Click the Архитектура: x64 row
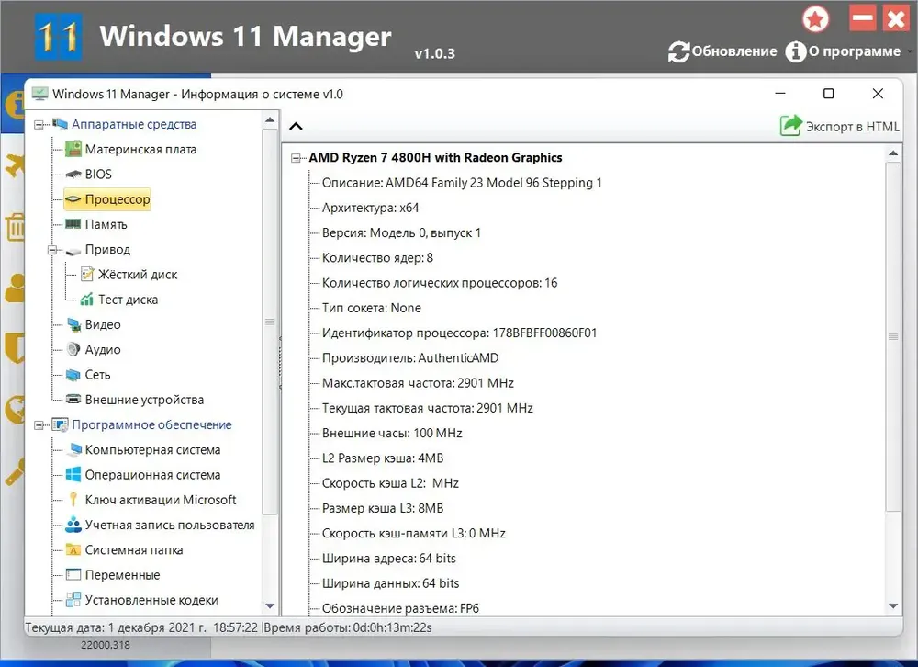This screenshot has width=918, height=667. (x=371, y=208)
